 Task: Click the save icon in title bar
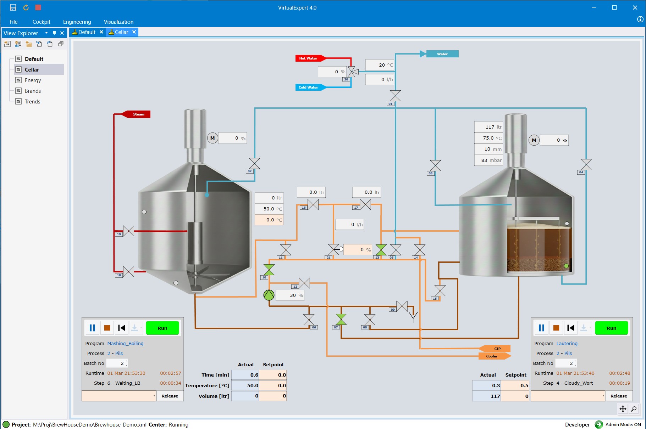[x=13, y=7]
